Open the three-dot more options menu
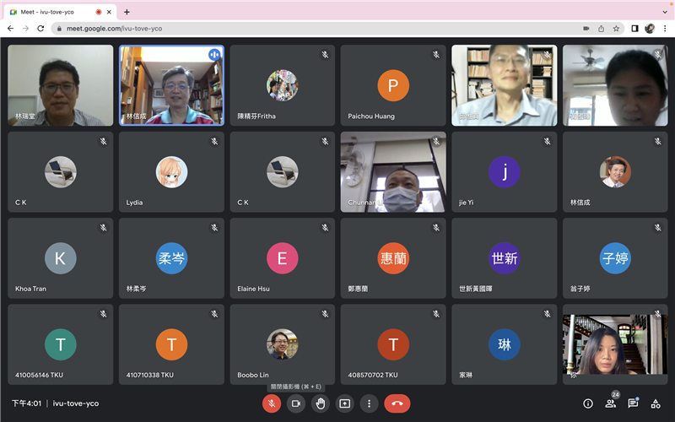 pos(369,403)
